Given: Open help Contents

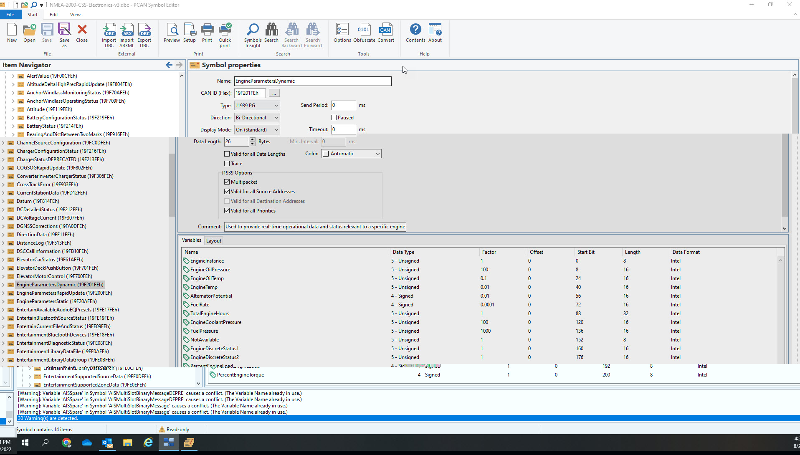Looking at the screenshot, I should coord(415,33).
